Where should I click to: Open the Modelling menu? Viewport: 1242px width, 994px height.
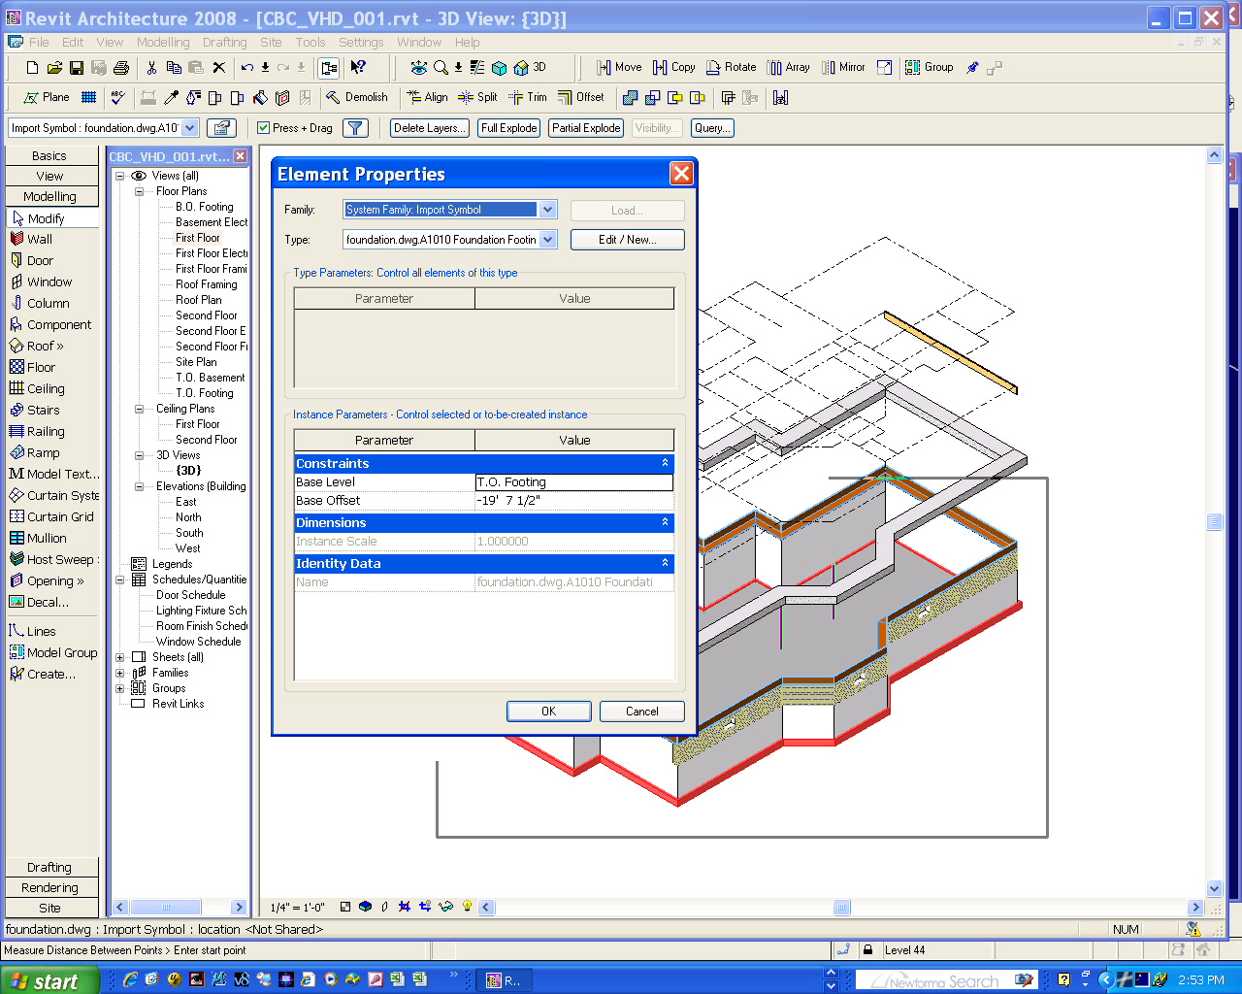pos(162,43)
